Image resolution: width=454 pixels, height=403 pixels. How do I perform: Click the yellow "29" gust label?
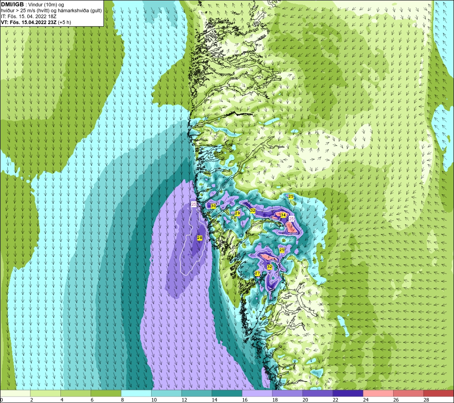click(x=237, y=213)
